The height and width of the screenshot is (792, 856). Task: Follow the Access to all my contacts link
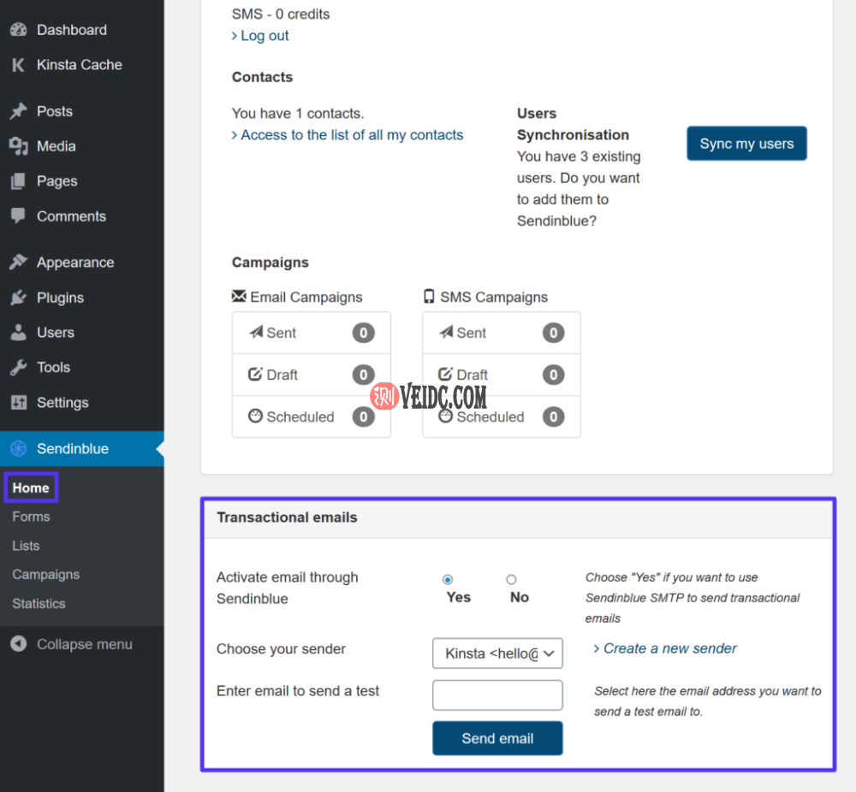[x=351, y=135]
